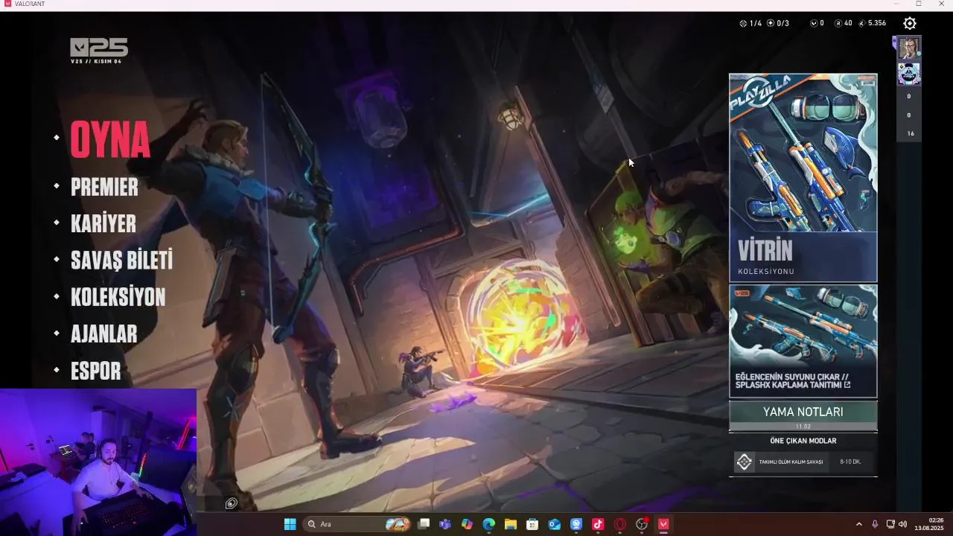Open your player card avatar in social panel
Image resolution: width=953 pixels, height=536 pixels.
click(909, 48)
